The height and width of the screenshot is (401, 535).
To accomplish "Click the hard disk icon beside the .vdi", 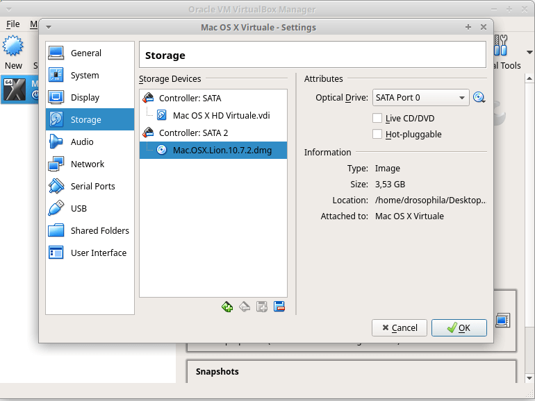I will tap(162, 115).
